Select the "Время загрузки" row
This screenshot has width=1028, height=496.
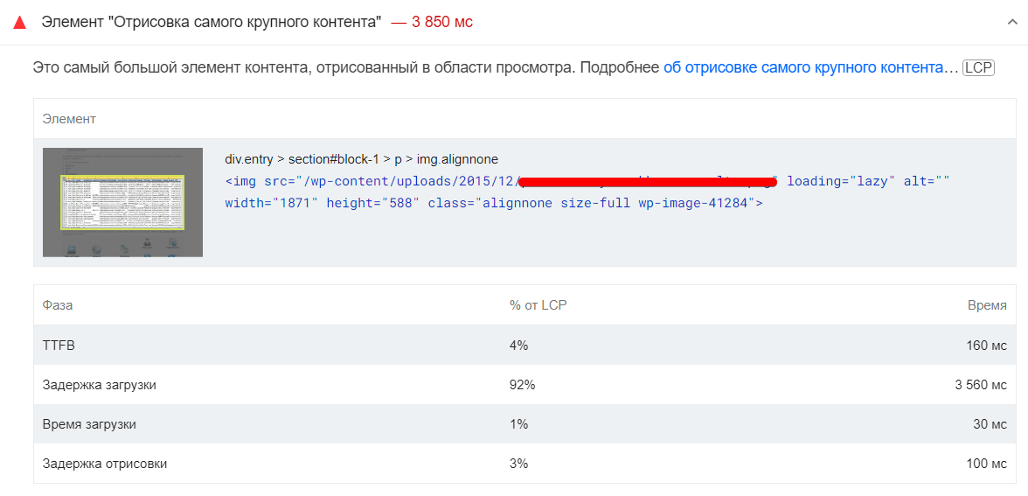pos(524,423)
